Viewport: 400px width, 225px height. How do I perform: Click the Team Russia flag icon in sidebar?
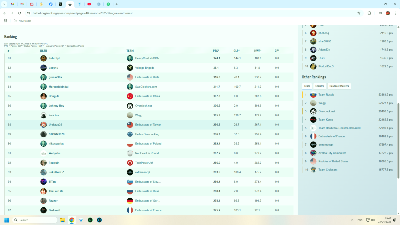click(313, 95)
